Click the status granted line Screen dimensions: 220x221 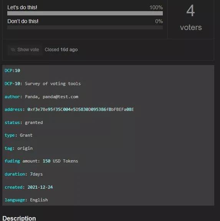24,122
